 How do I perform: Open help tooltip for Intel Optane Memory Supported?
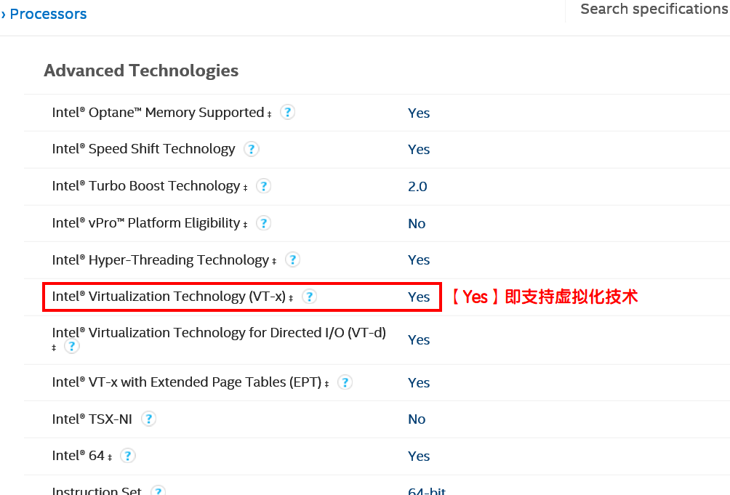(287, 112)
